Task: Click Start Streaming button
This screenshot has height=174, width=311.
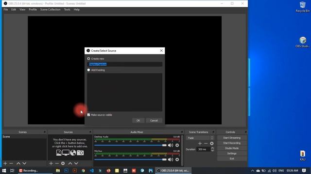Action: (x=232, y=138)
